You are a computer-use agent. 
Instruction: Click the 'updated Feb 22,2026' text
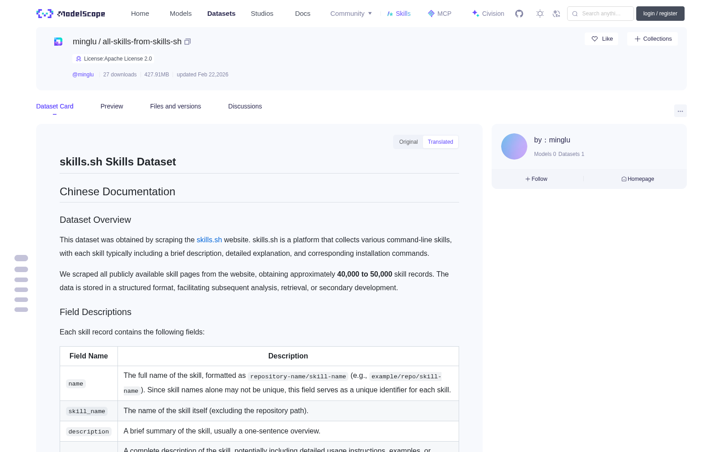tap(202, 75)
